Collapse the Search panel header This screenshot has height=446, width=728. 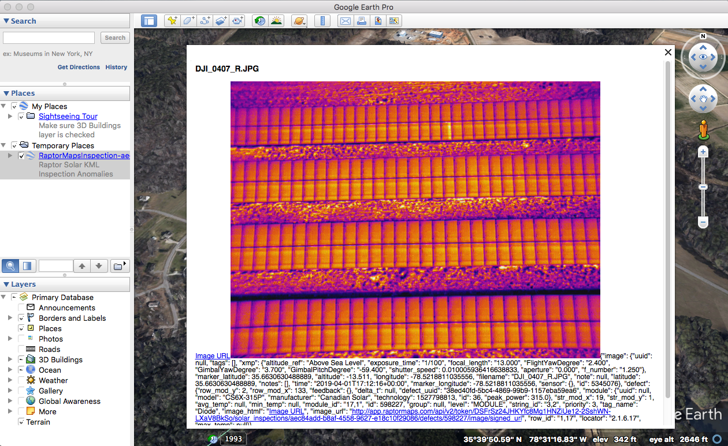point(65,21)
